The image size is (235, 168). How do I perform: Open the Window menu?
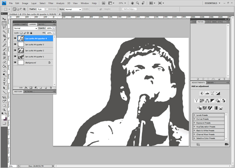click(85, 3)
